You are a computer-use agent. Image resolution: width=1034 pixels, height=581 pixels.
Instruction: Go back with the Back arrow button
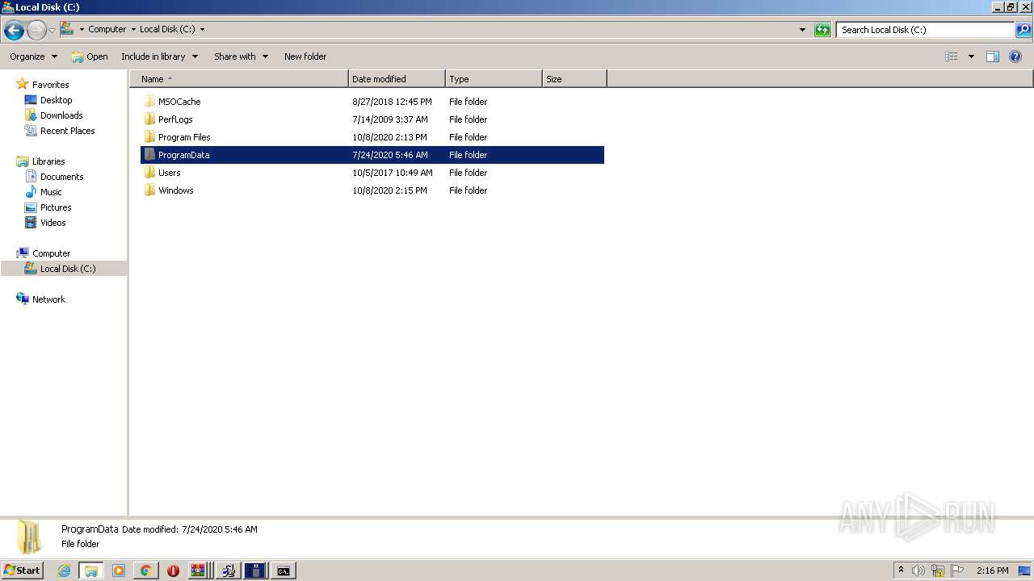click(x=14, y=30)
